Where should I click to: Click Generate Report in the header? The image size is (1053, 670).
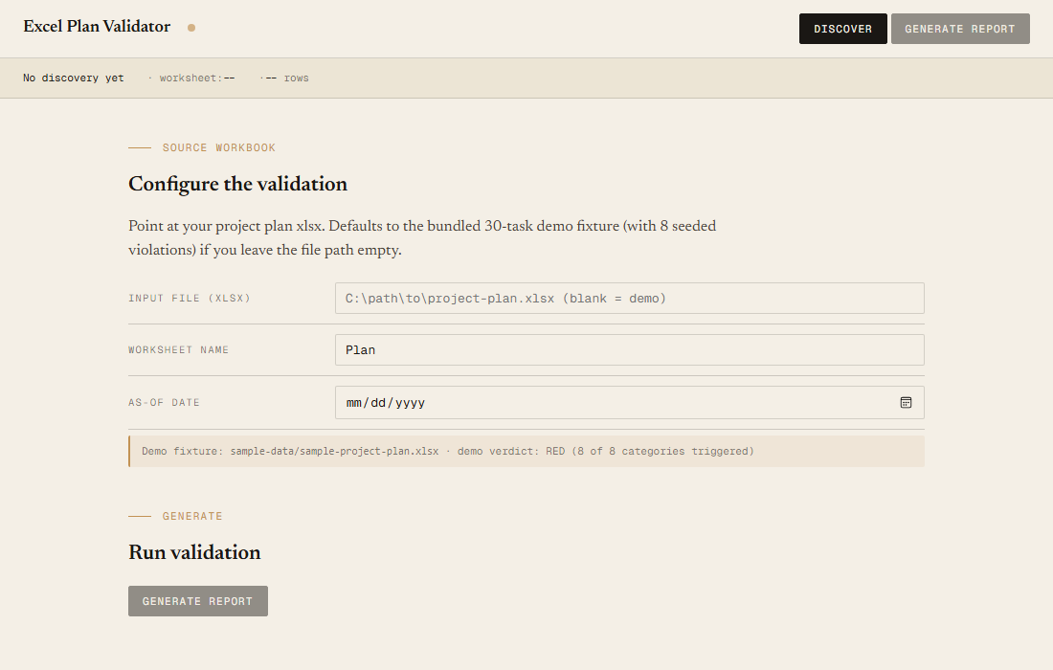tap(959, 29)
